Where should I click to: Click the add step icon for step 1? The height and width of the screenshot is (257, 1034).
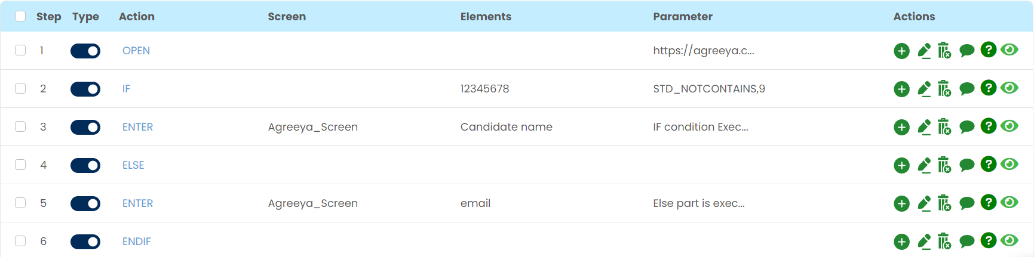(901, 51)
